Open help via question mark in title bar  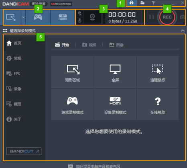point(153,3)
